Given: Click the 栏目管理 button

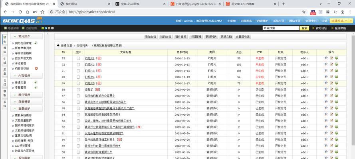Looking at the screenshot, I should coord(196,37).
